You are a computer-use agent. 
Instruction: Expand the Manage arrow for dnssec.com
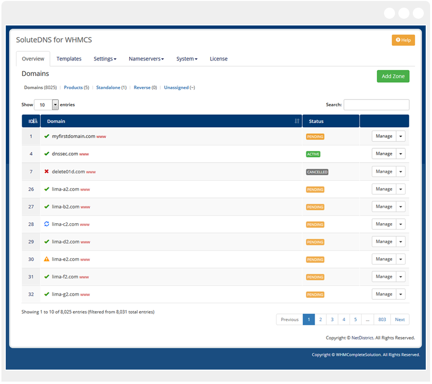(x=401, y=154)
